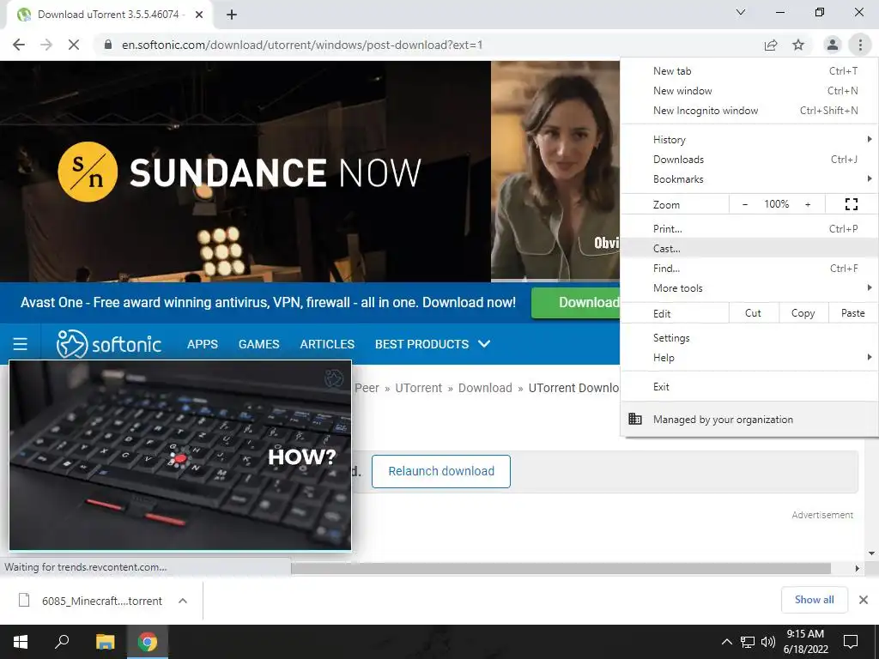Share this page icon in address bar

pyautogui.click(x=771, y=45)
